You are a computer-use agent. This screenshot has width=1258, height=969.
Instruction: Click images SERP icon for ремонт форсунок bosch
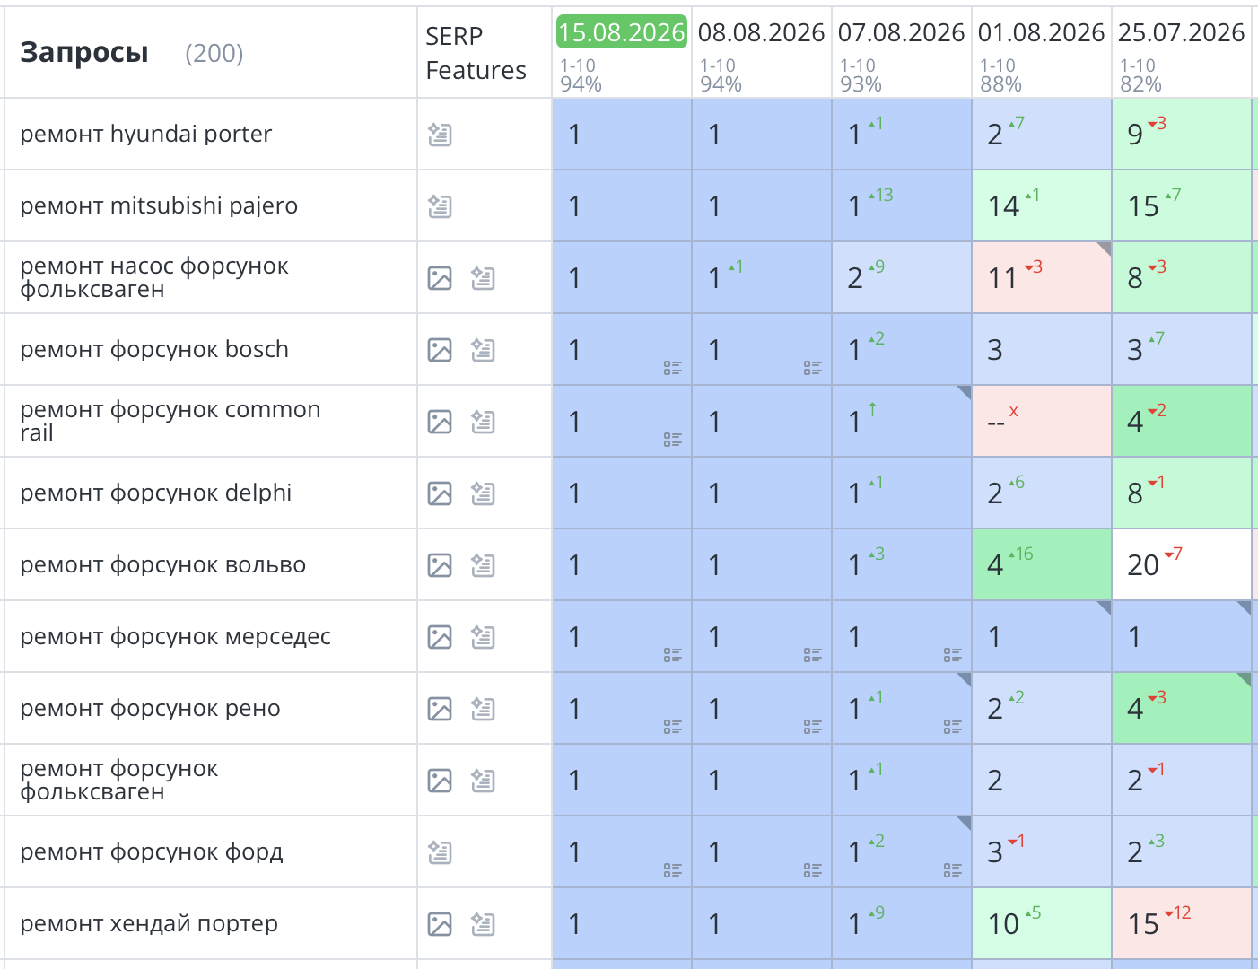tap(440, 350)
